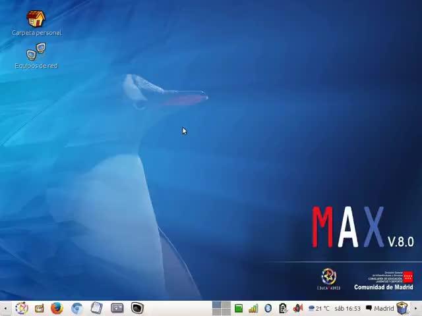Open the Equipos de red network icon
This screenshot has height=316, width=422.
click(x=36, y=51)
